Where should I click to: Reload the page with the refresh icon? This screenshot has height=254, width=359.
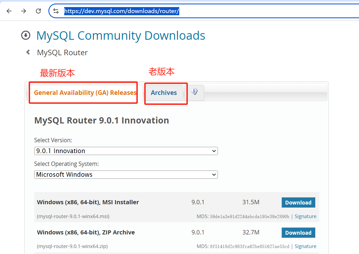(x=38, y=11)
